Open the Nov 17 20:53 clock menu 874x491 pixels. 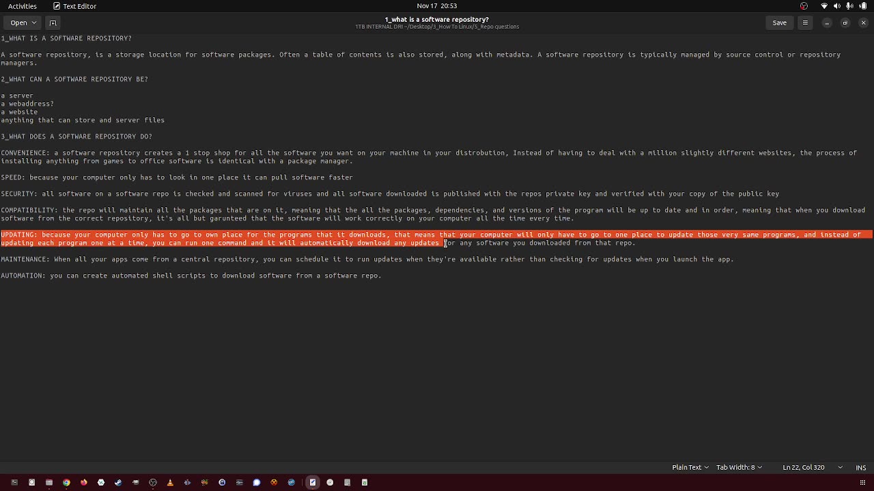(437, 6)
